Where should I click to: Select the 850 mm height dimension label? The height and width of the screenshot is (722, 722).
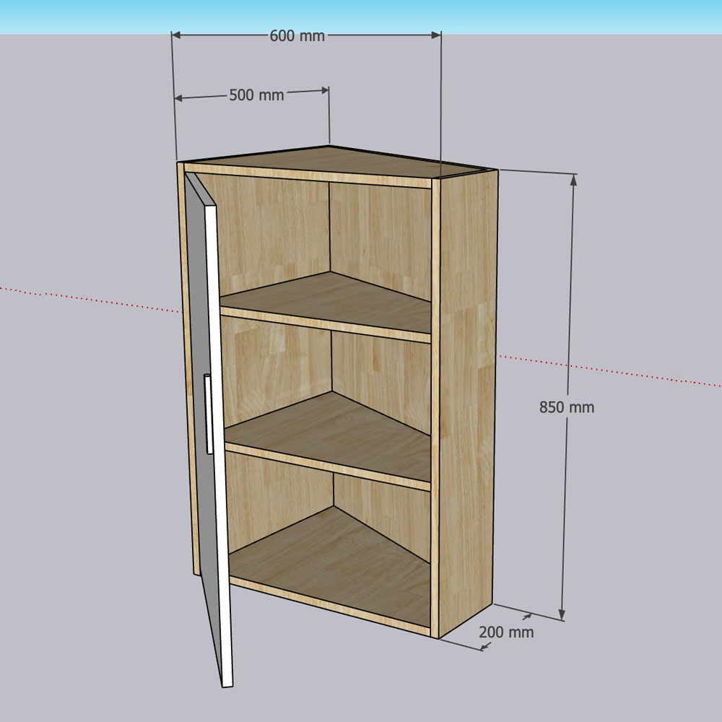click(x=566, y=407)
